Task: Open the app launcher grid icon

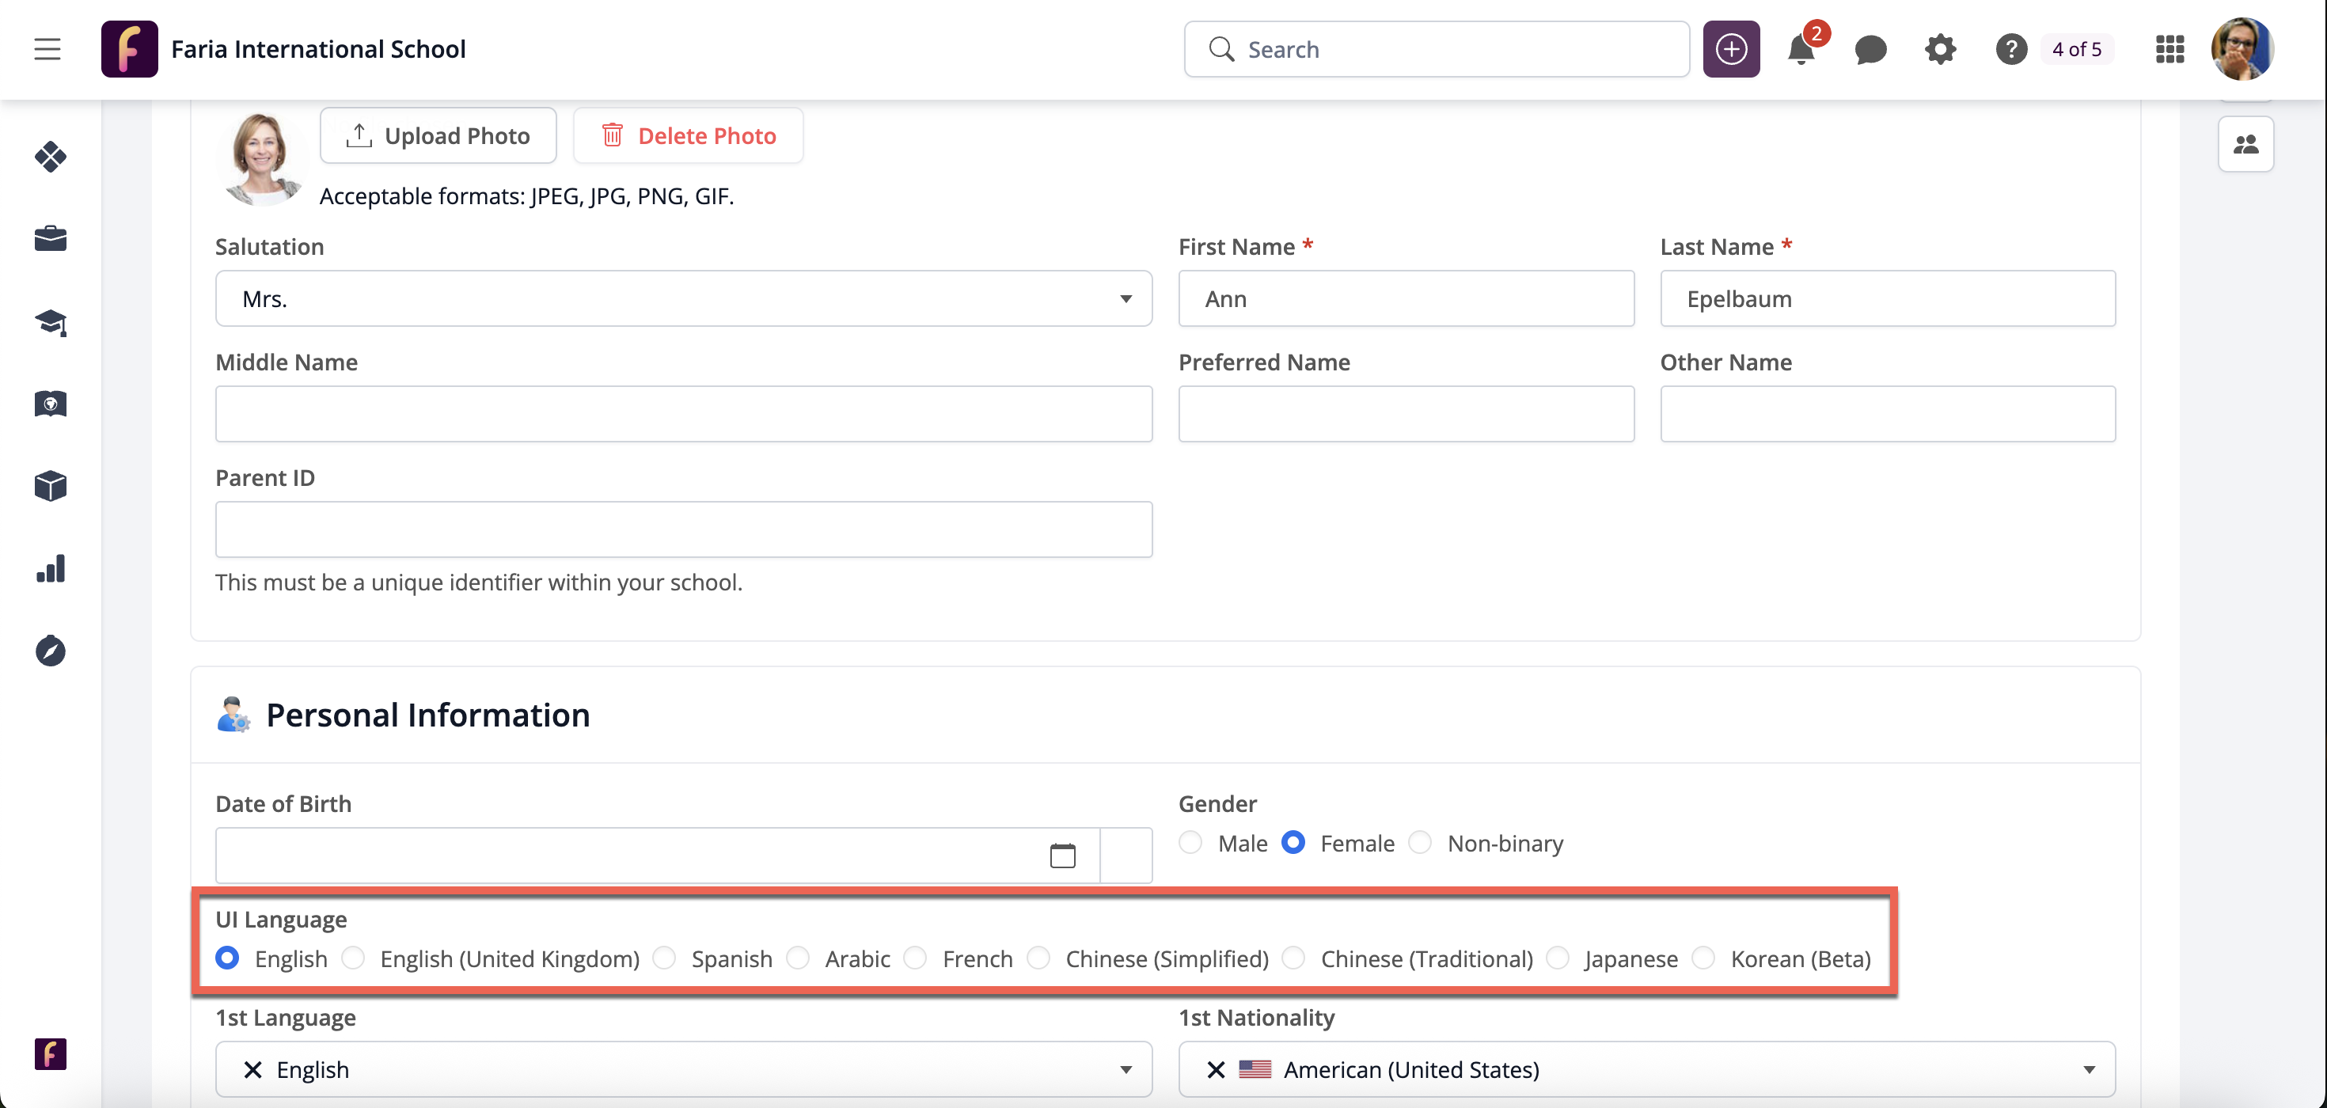Action: (x=2169, y=50)
